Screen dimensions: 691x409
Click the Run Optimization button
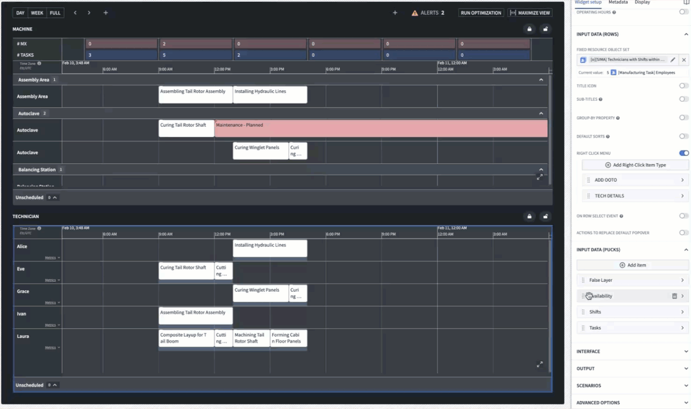tap(481, 13)
